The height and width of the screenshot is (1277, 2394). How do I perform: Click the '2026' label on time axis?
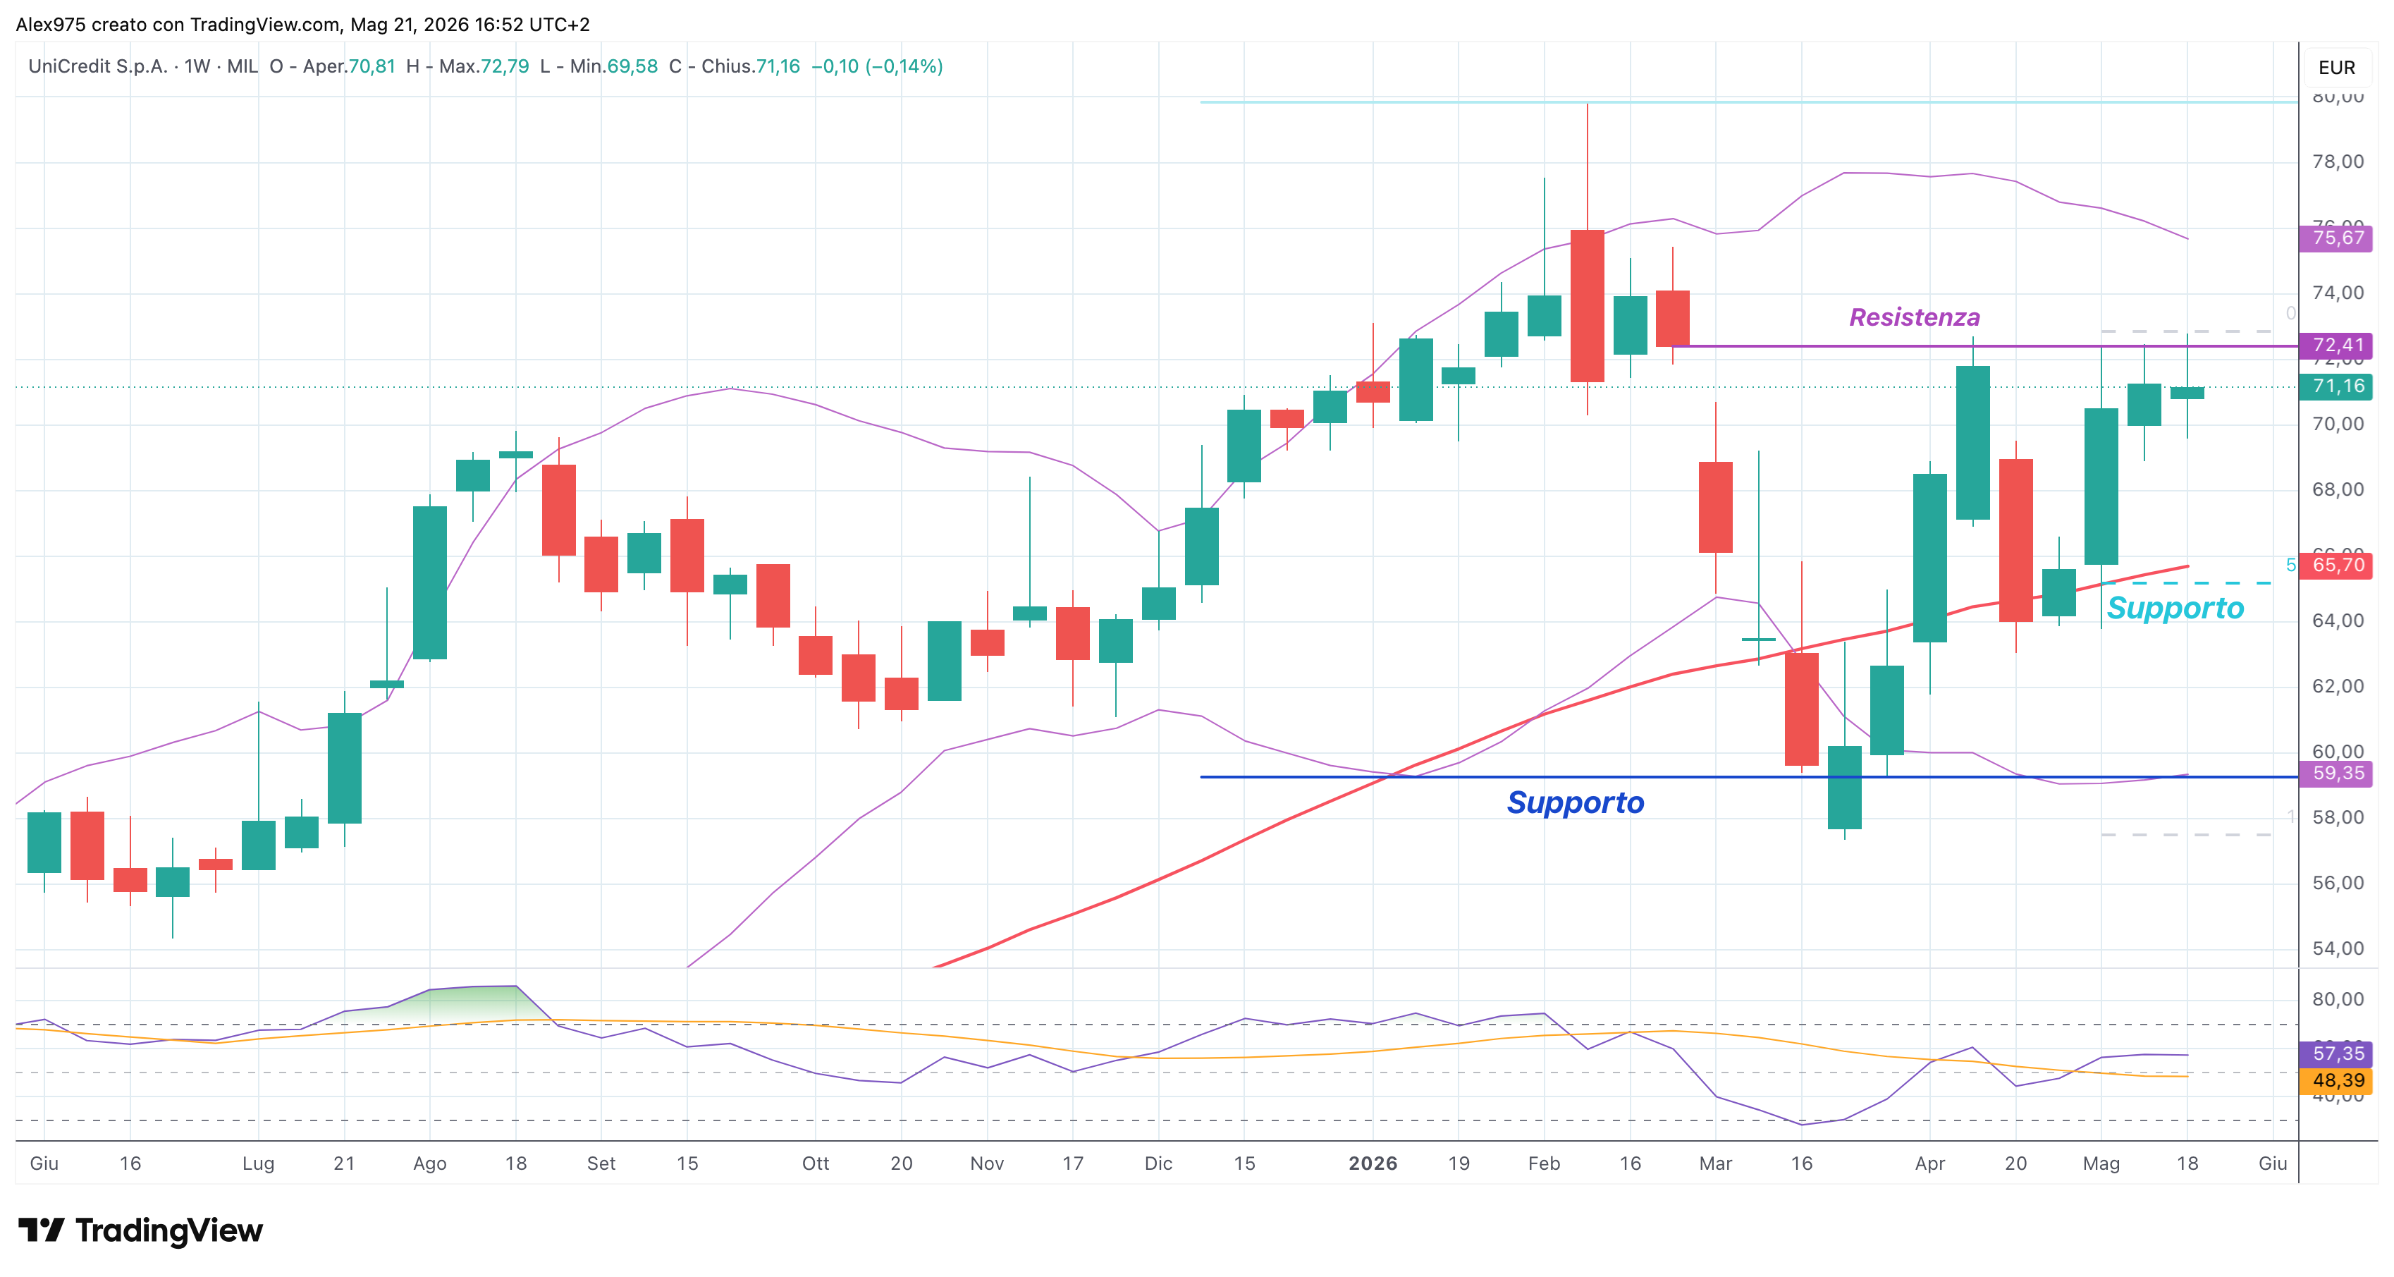click(1373, 1163)
